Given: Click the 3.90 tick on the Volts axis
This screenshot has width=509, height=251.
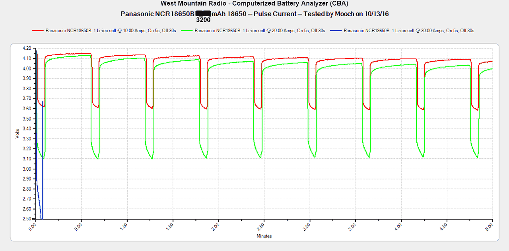Looking at the screenshot, I should 27,78.
